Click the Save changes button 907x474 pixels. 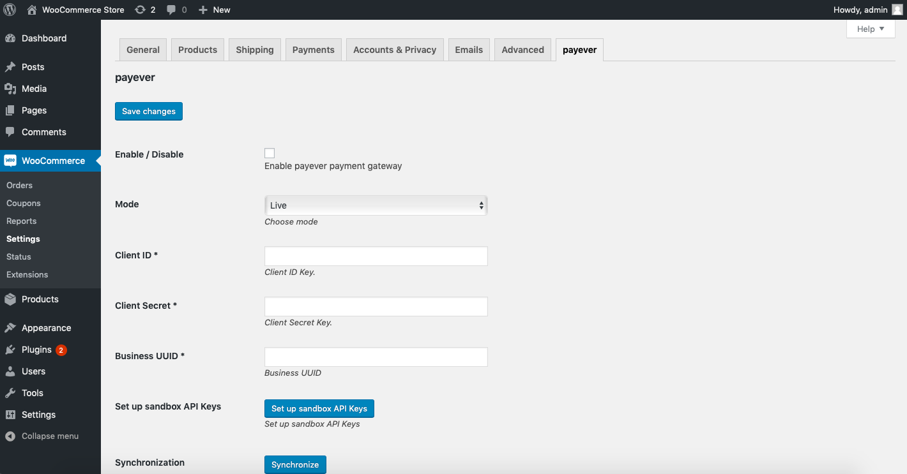point(149,111)
